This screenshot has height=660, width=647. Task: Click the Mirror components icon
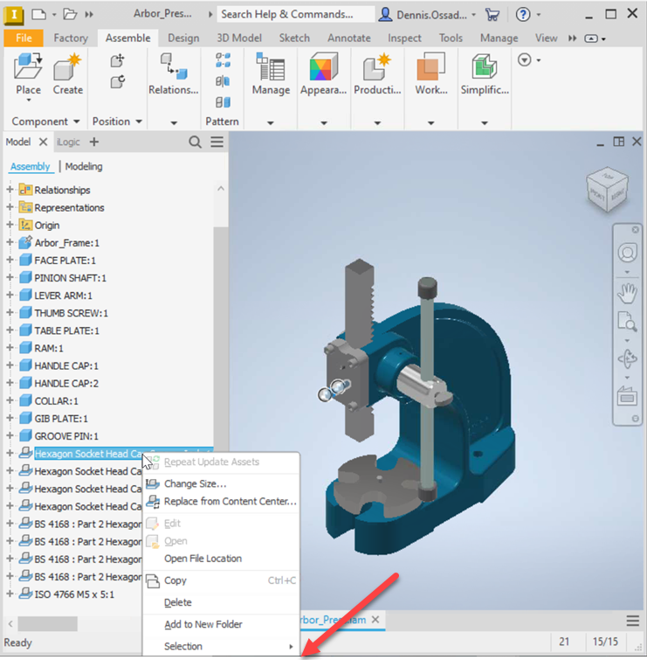223,81
